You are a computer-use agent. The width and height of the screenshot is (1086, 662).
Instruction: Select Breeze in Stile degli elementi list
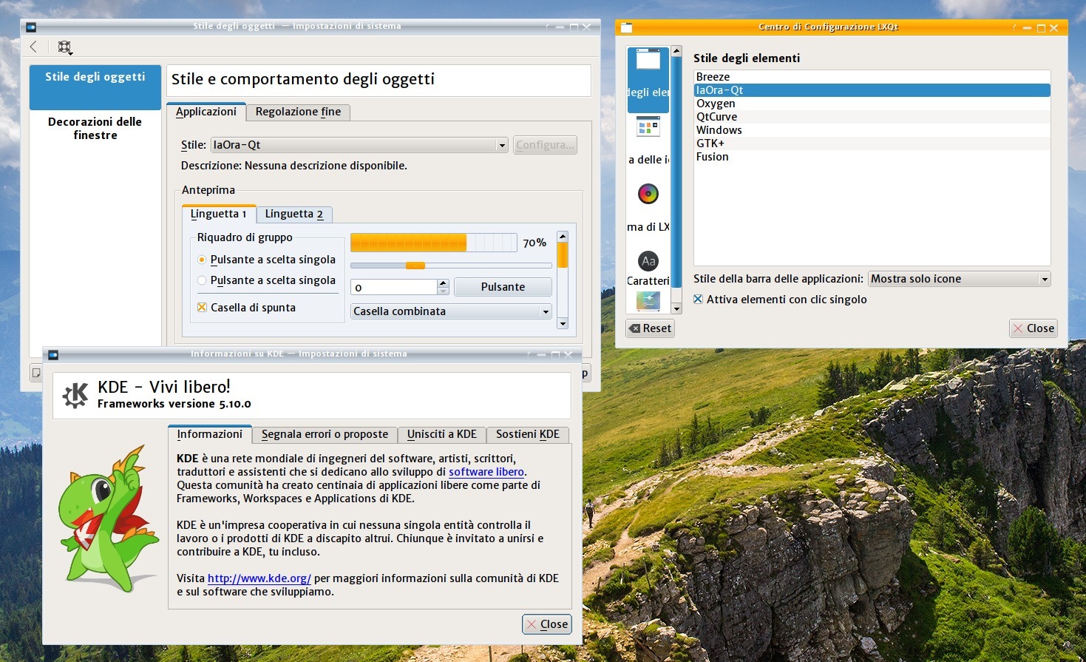coord(872,77)
